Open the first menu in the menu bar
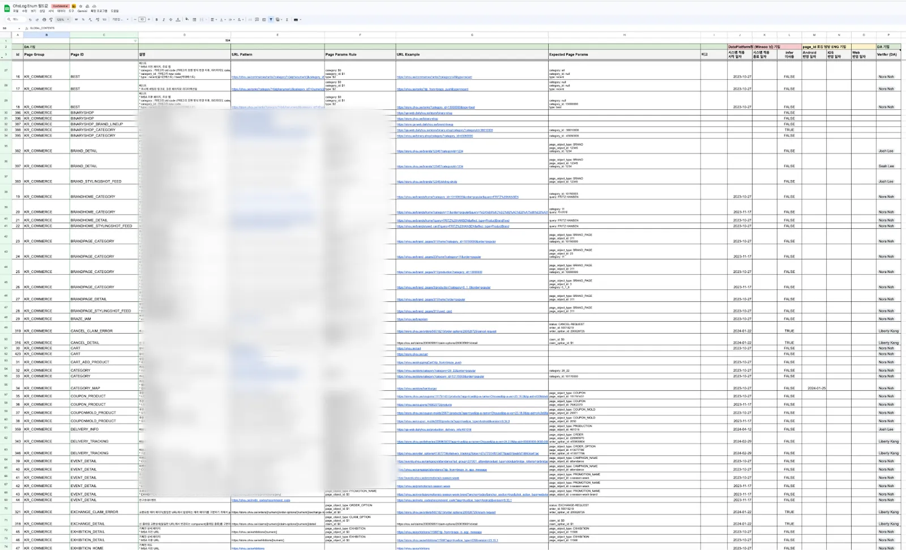 pos(16,11)
